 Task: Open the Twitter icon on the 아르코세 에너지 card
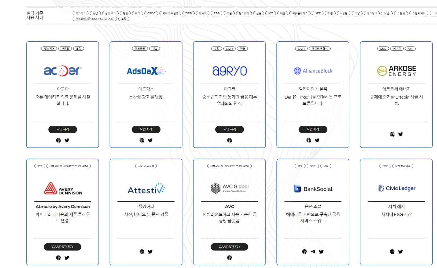coord(401,134)
